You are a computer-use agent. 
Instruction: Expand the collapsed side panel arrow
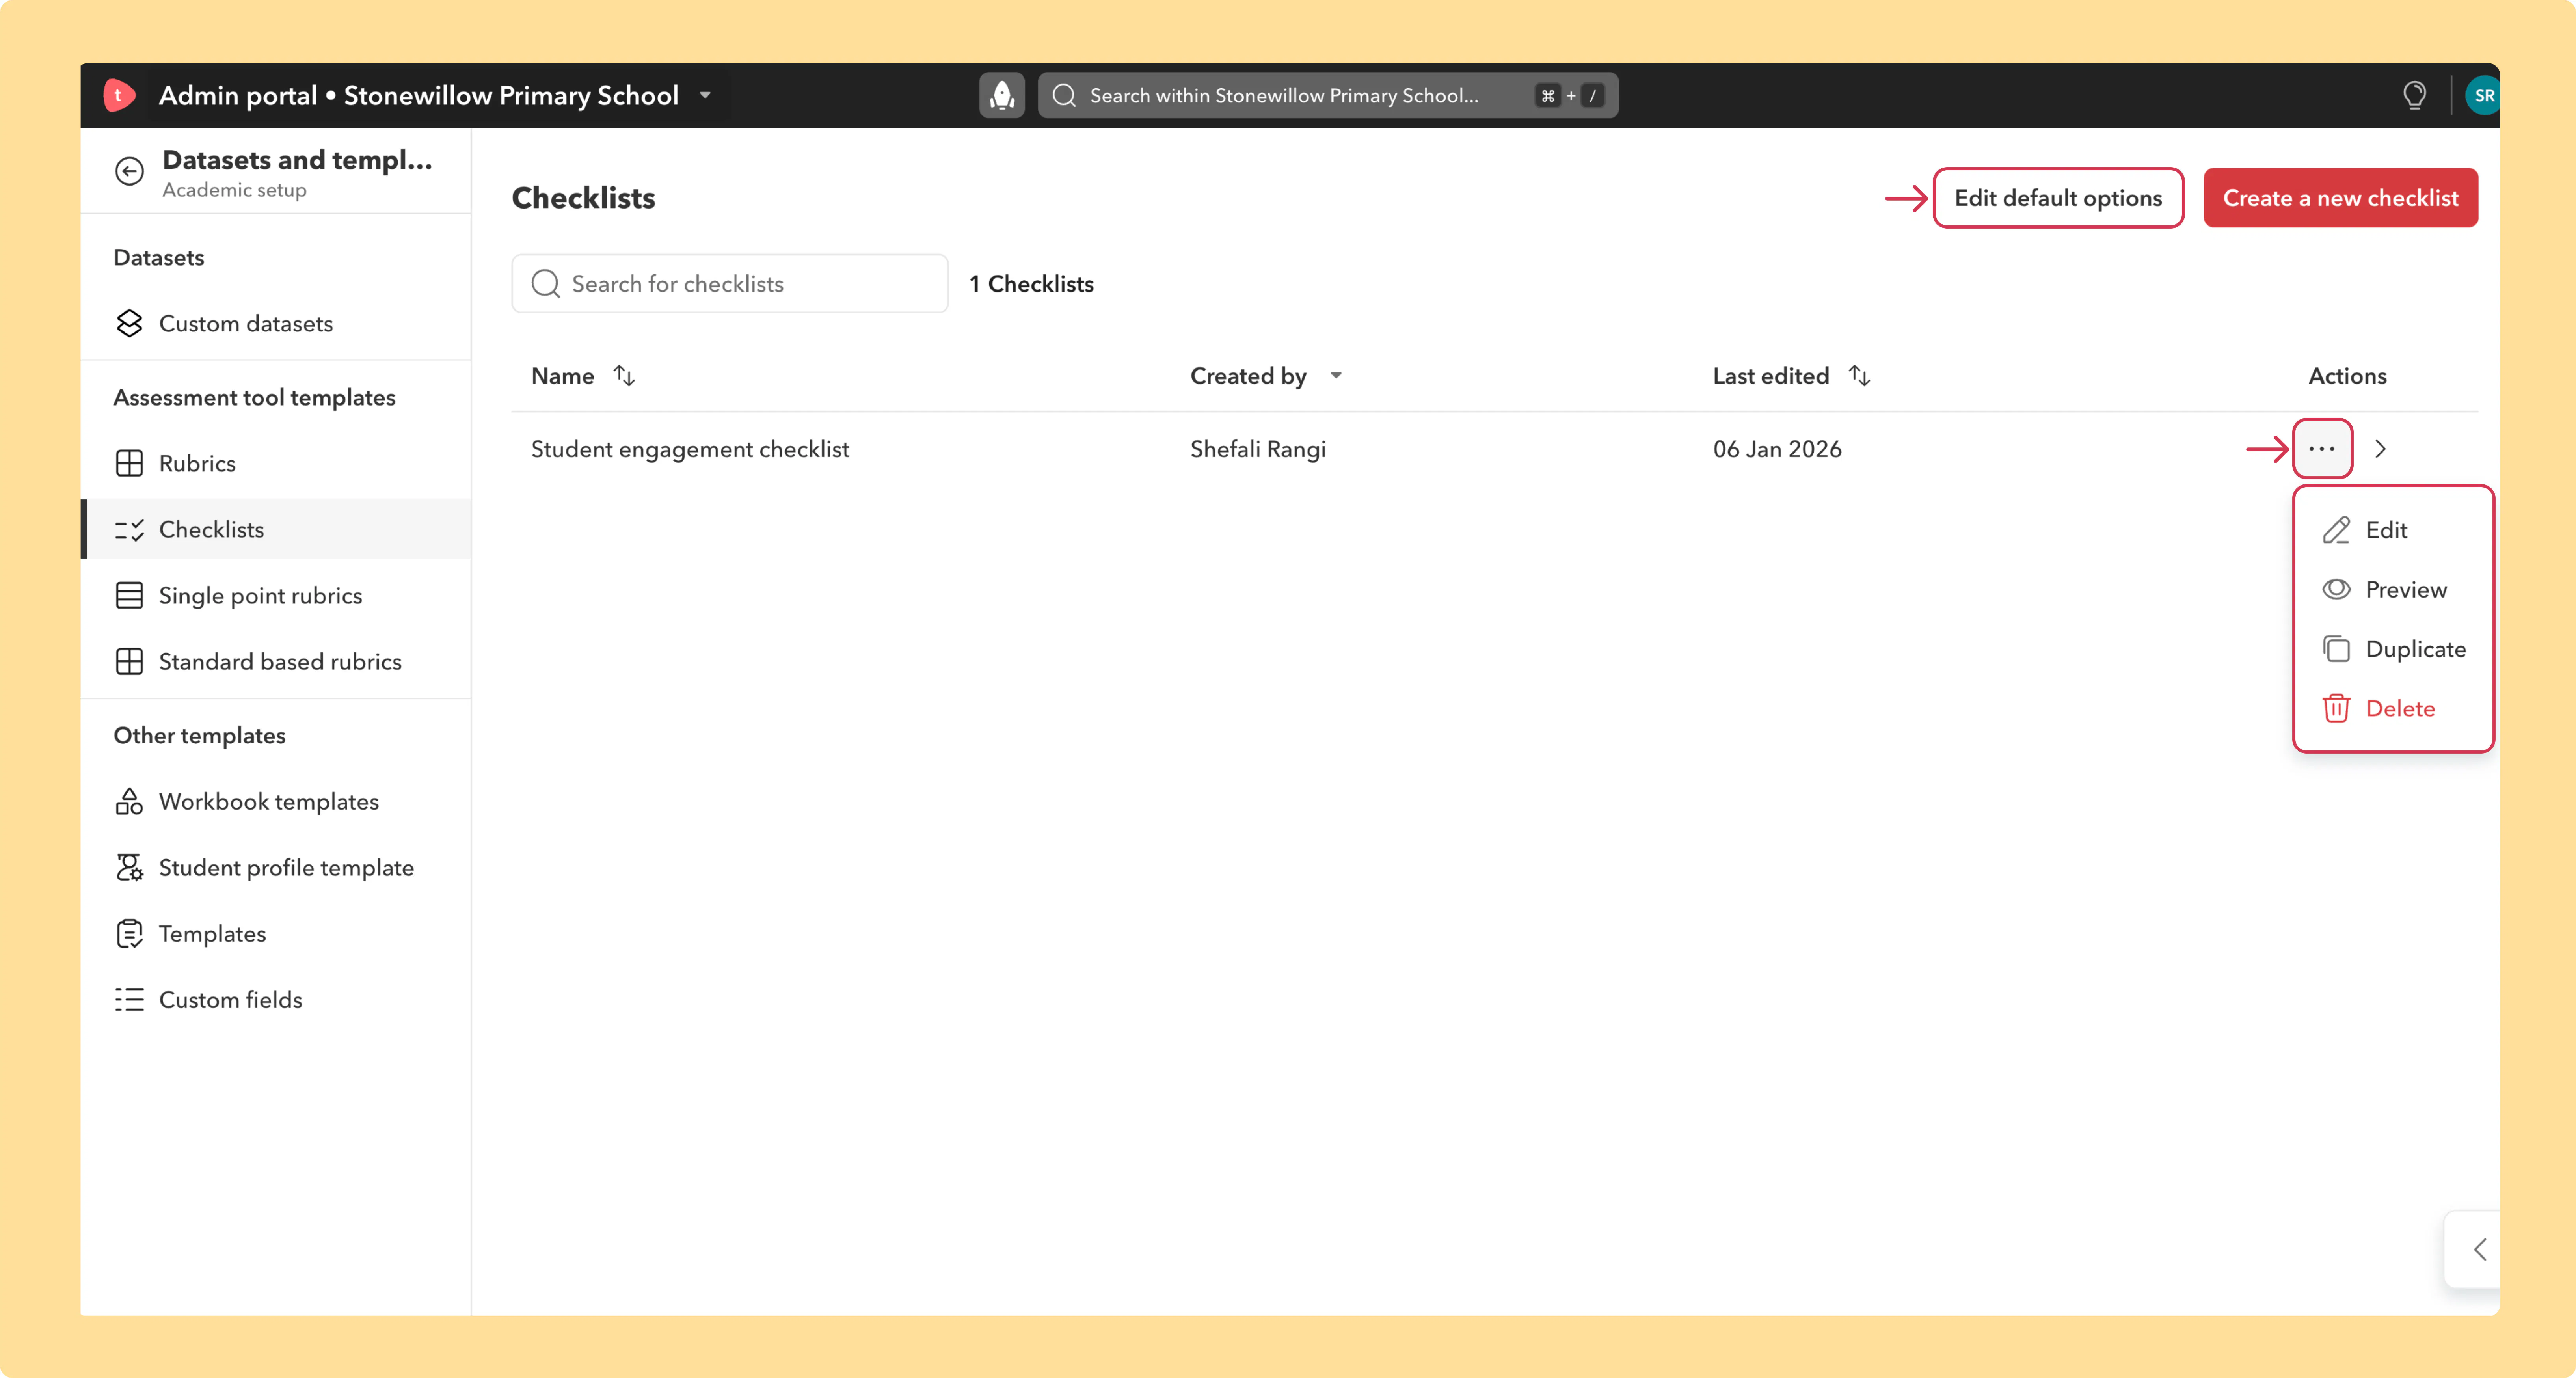point(2480,1249)
